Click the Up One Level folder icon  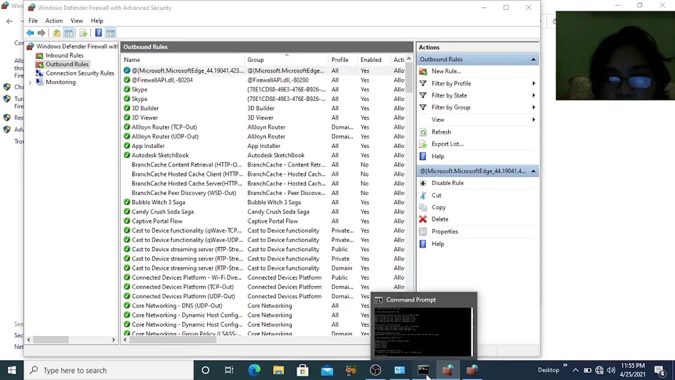pos(56,33)
